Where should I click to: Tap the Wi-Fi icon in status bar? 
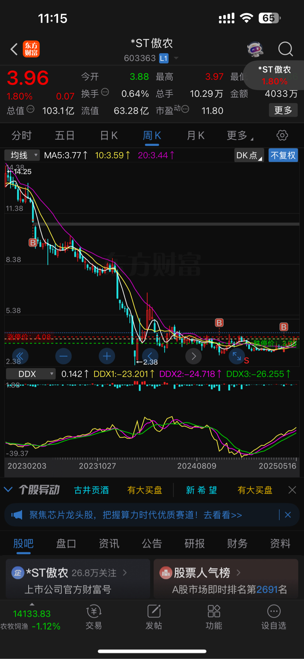[247, 18]
